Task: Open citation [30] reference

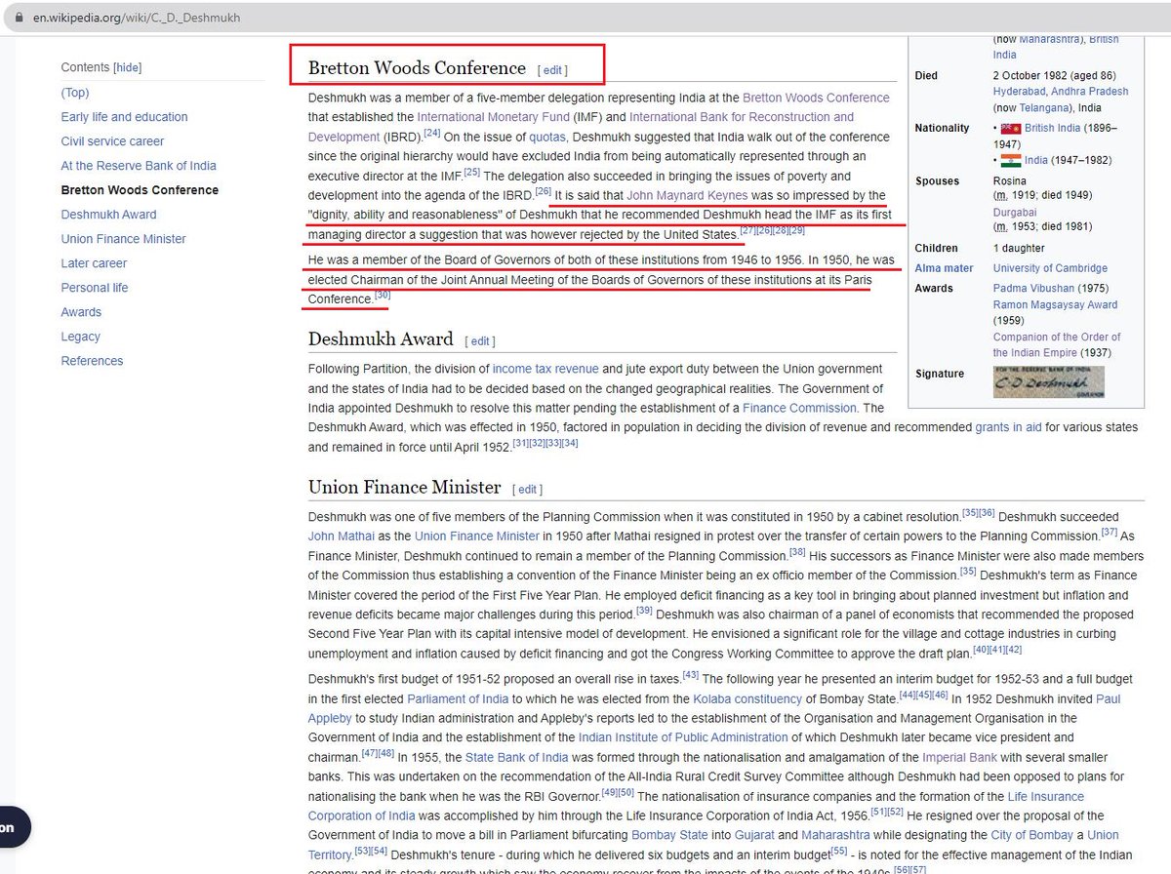Action: tap(383, 296)
